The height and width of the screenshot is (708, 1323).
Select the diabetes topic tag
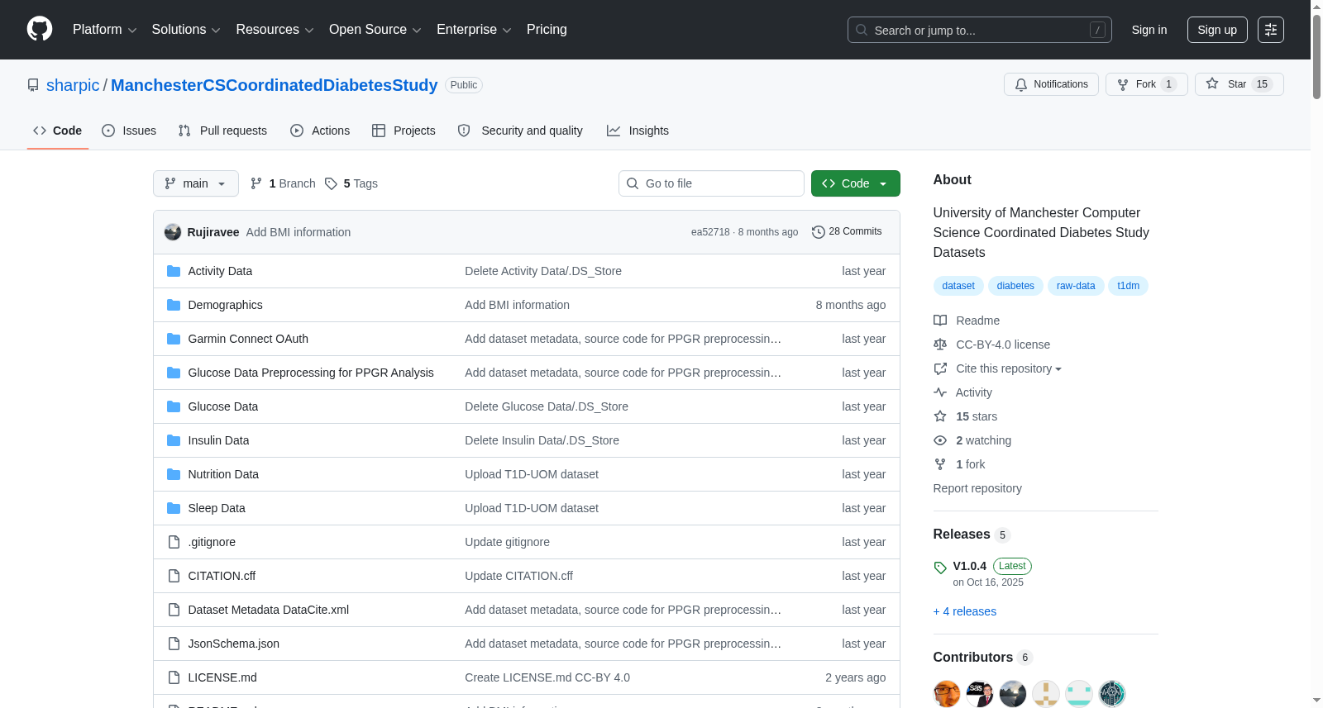tap(1015, 286)
